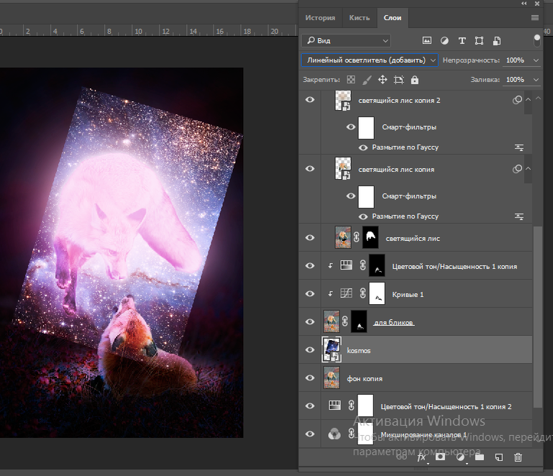Hide Цветовой тон/Насыщенность 1 копия 2 layer
This screenshot has height=476, width=553.
tap(310, 406)
